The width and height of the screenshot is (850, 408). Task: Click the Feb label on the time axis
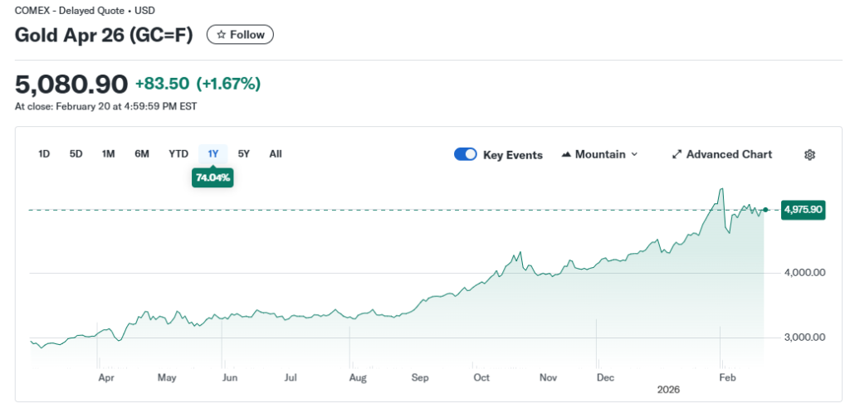coord(727,377)
